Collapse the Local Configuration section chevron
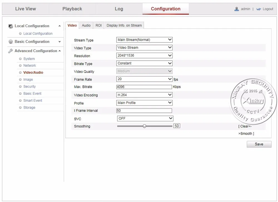This screenshot has width=278, height=202. (59, 26)
